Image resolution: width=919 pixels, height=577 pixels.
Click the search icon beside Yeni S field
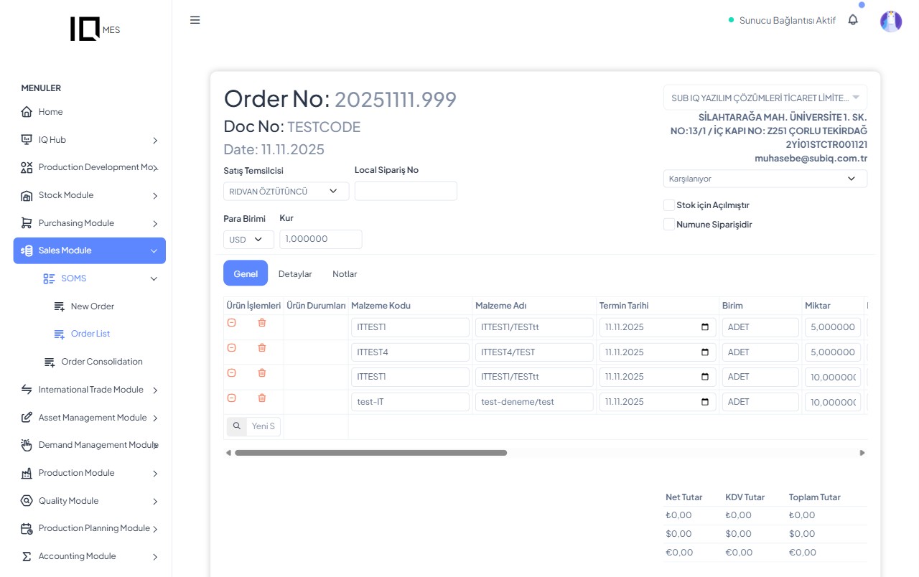click(237, 426)
